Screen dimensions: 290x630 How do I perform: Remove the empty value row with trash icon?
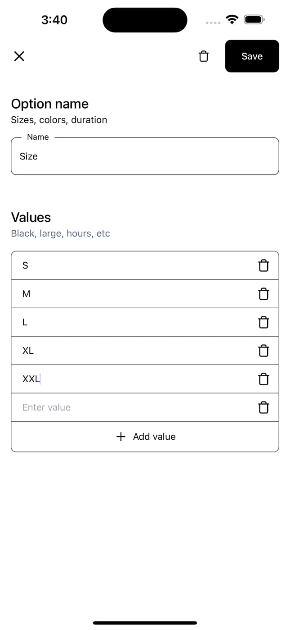coord(263,407)
